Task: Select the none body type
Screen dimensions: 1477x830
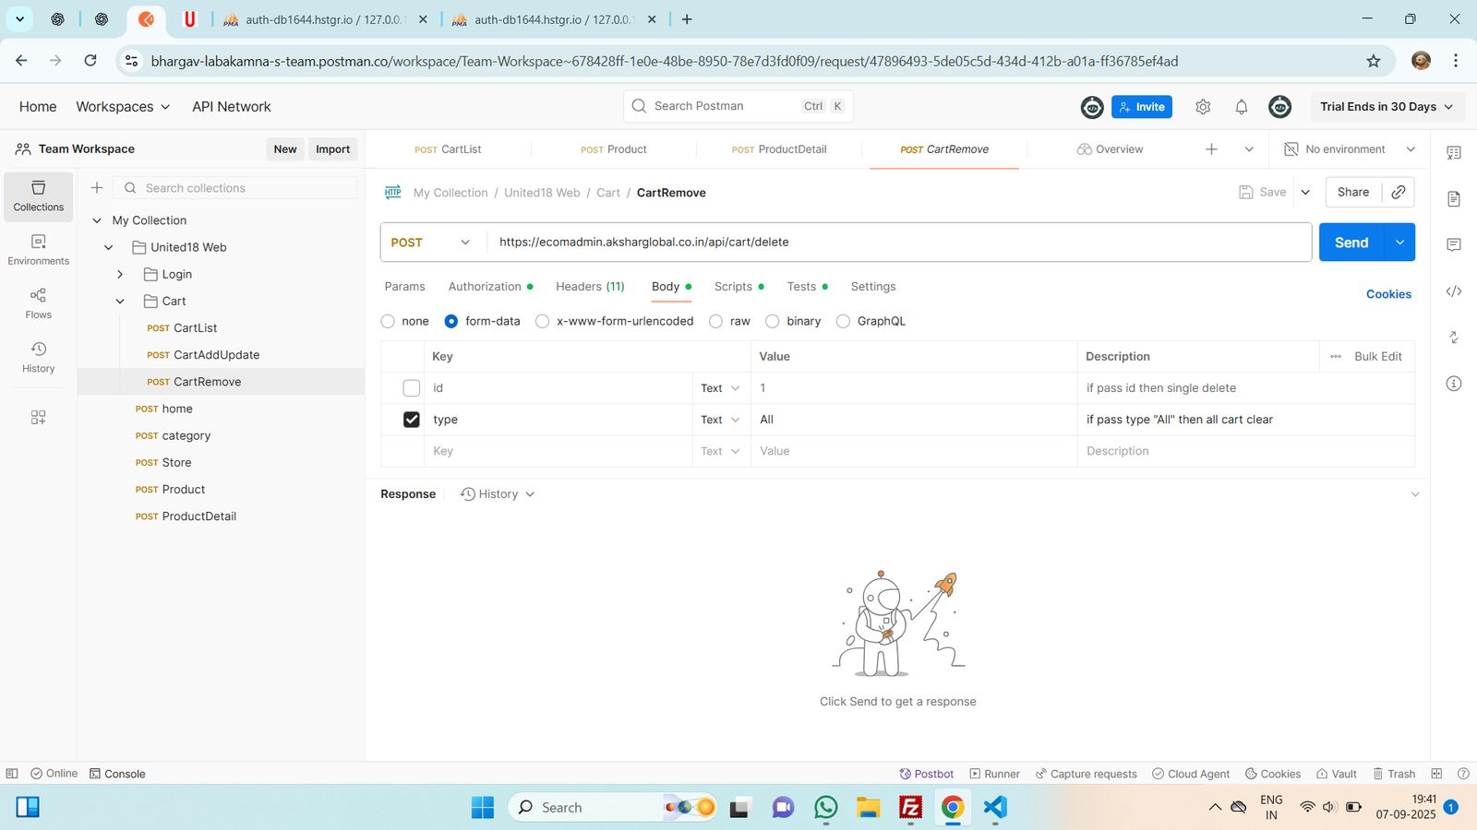Action: click(388, 321)
